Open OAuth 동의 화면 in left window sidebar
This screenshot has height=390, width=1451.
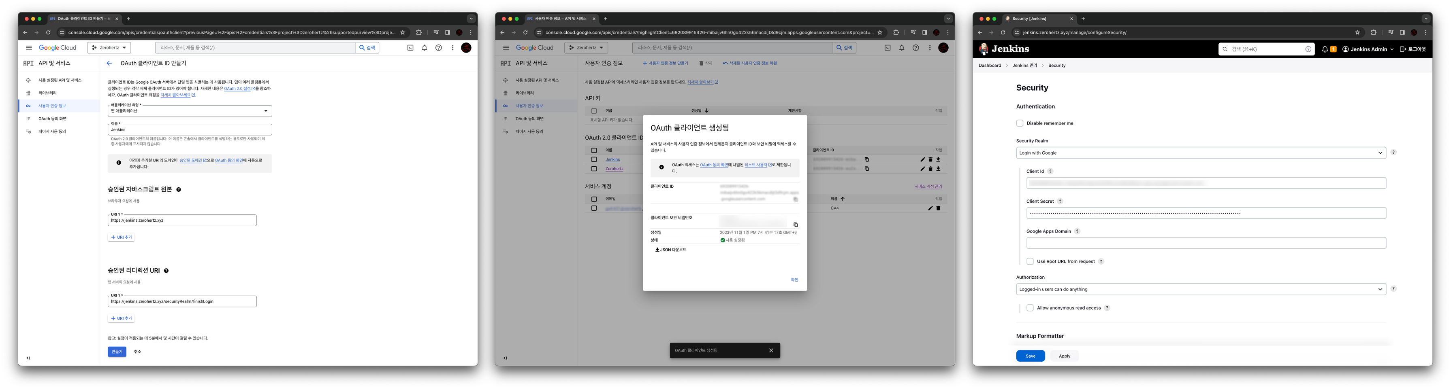[x=52, y=119]
